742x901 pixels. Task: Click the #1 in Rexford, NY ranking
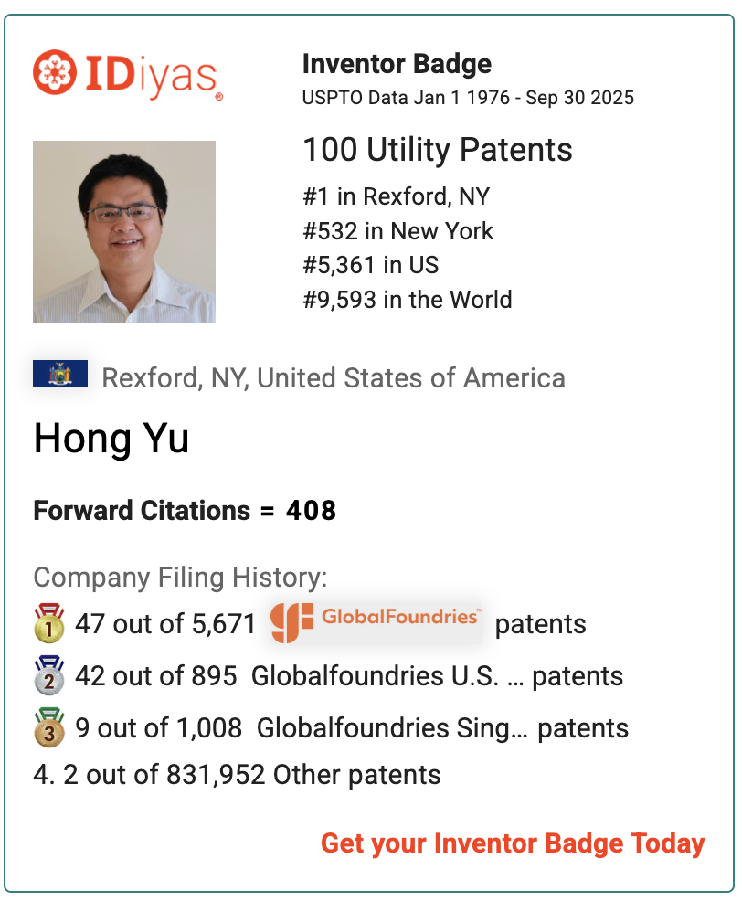click(396, 196)
